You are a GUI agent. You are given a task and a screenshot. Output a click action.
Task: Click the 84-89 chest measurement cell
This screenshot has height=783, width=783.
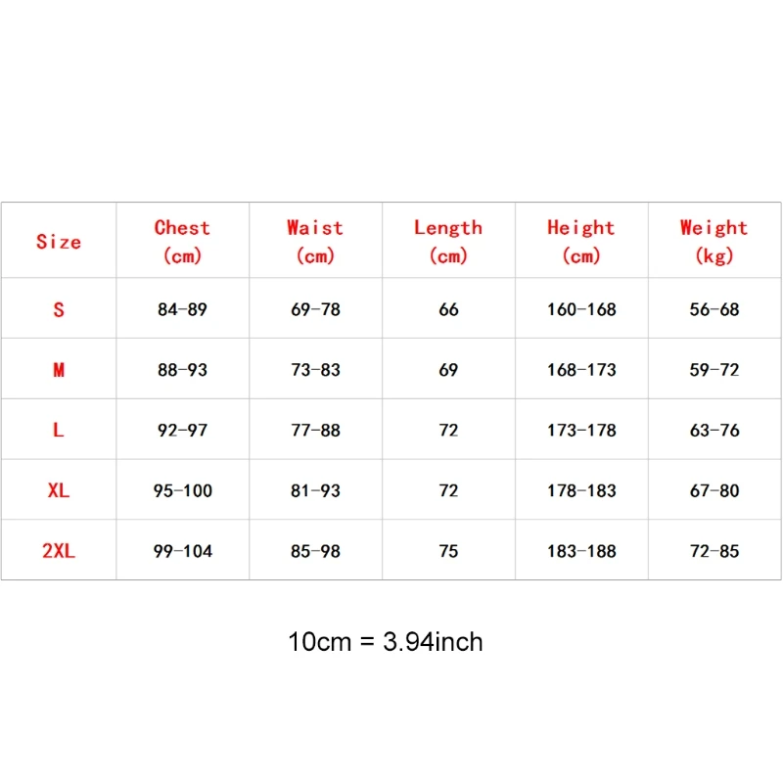tap(182, 309)
